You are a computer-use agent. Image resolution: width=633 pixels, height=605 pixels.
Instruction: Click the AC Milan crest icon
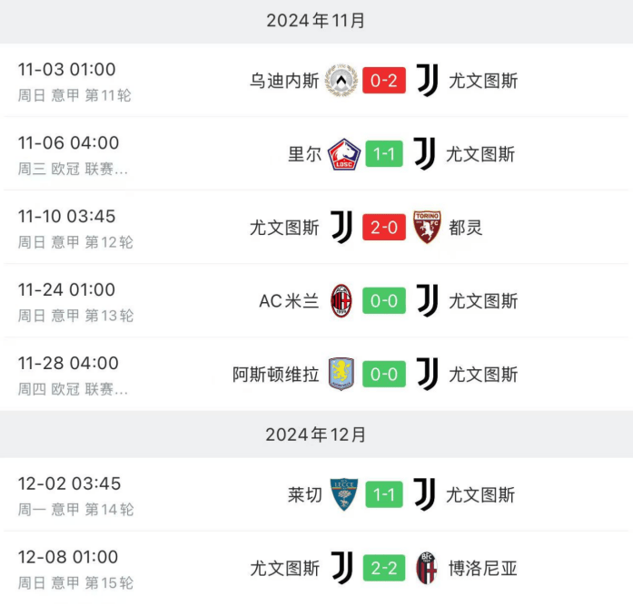(x=341, y=301)
